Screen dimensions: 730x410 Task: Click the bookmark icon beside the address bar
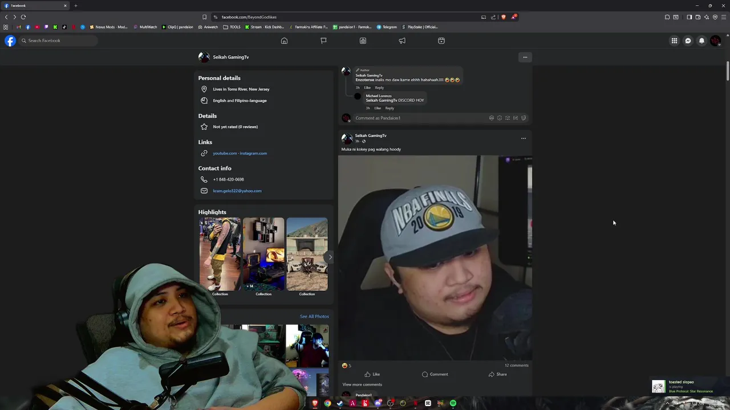click(x=204, y=17)
